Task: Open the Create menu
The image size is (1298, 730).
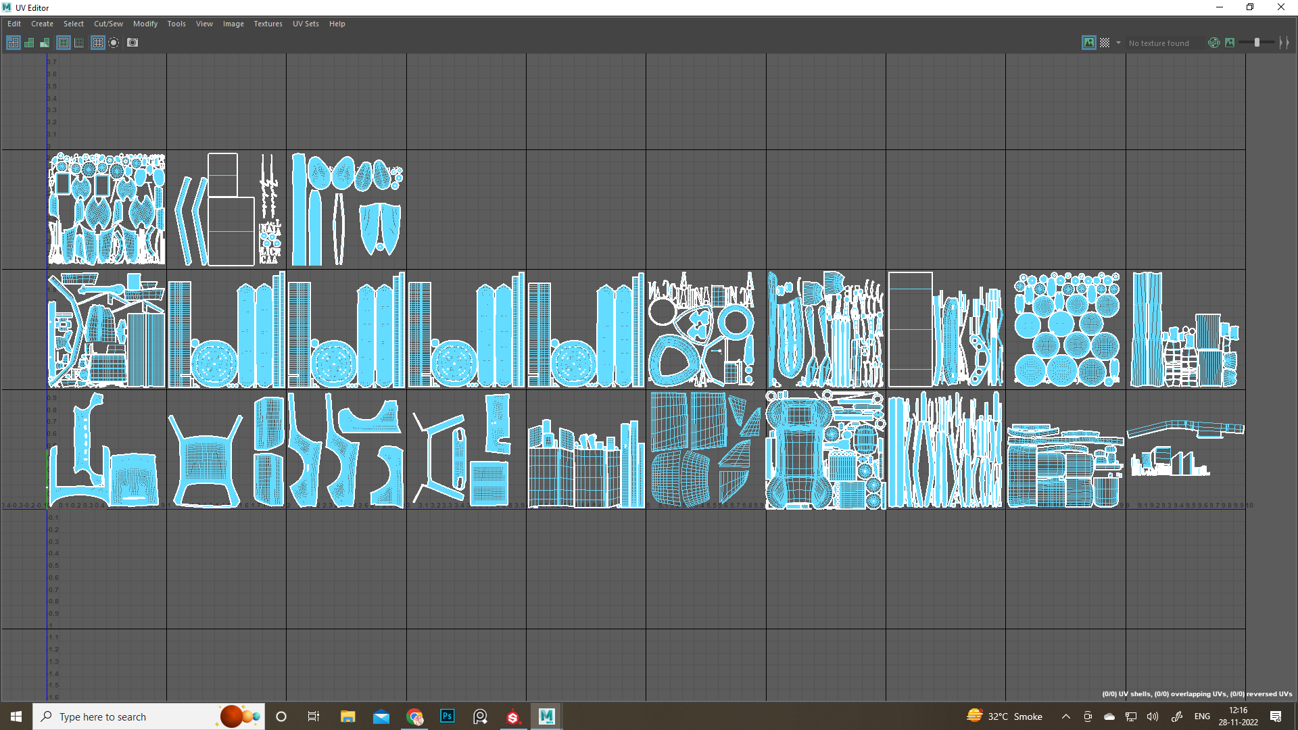Action: 42,24
